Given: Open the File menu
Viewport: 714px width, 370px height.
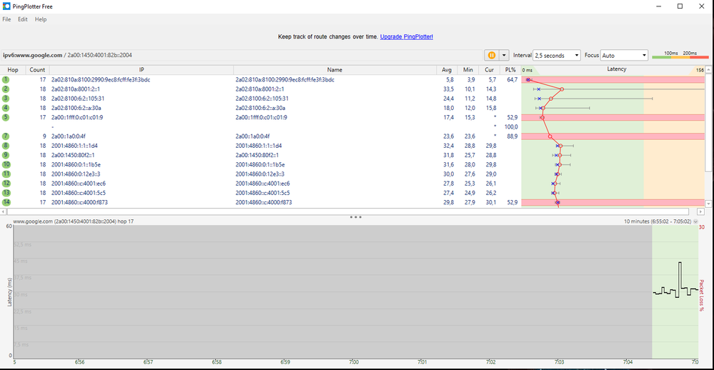Looking at the screenshot, I should click(x=6, y=19).
